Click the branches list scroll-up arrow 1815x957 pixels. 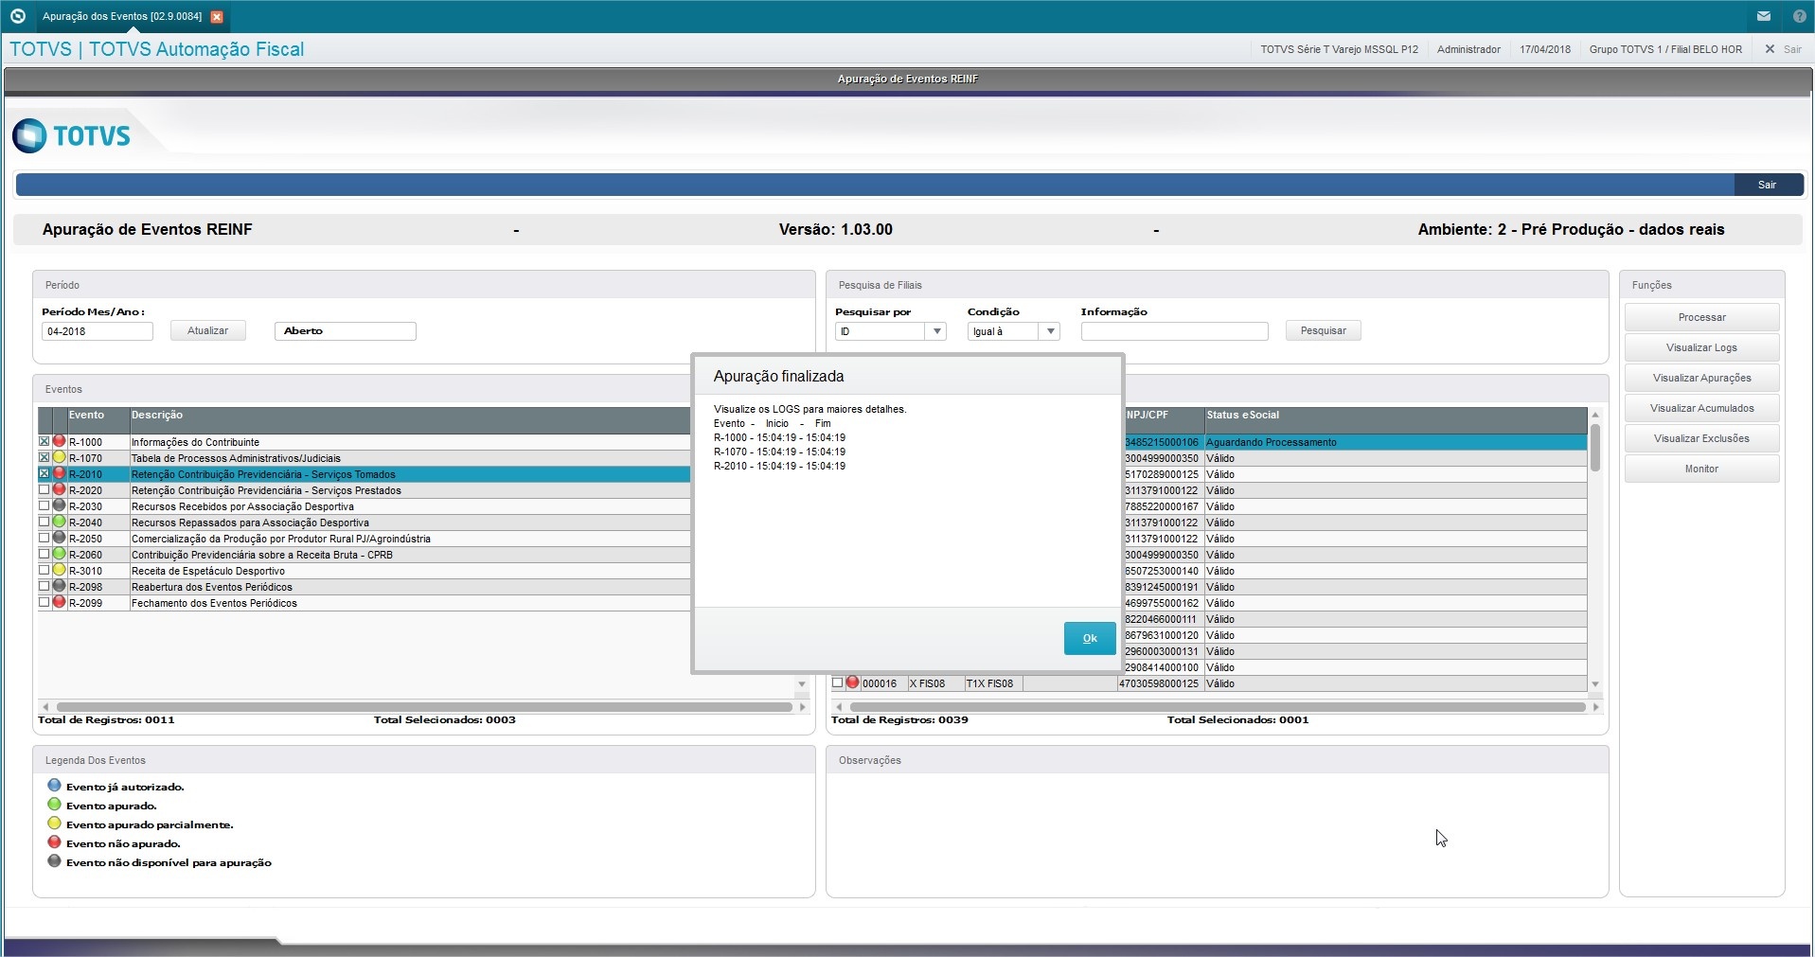pos(1595,415)
